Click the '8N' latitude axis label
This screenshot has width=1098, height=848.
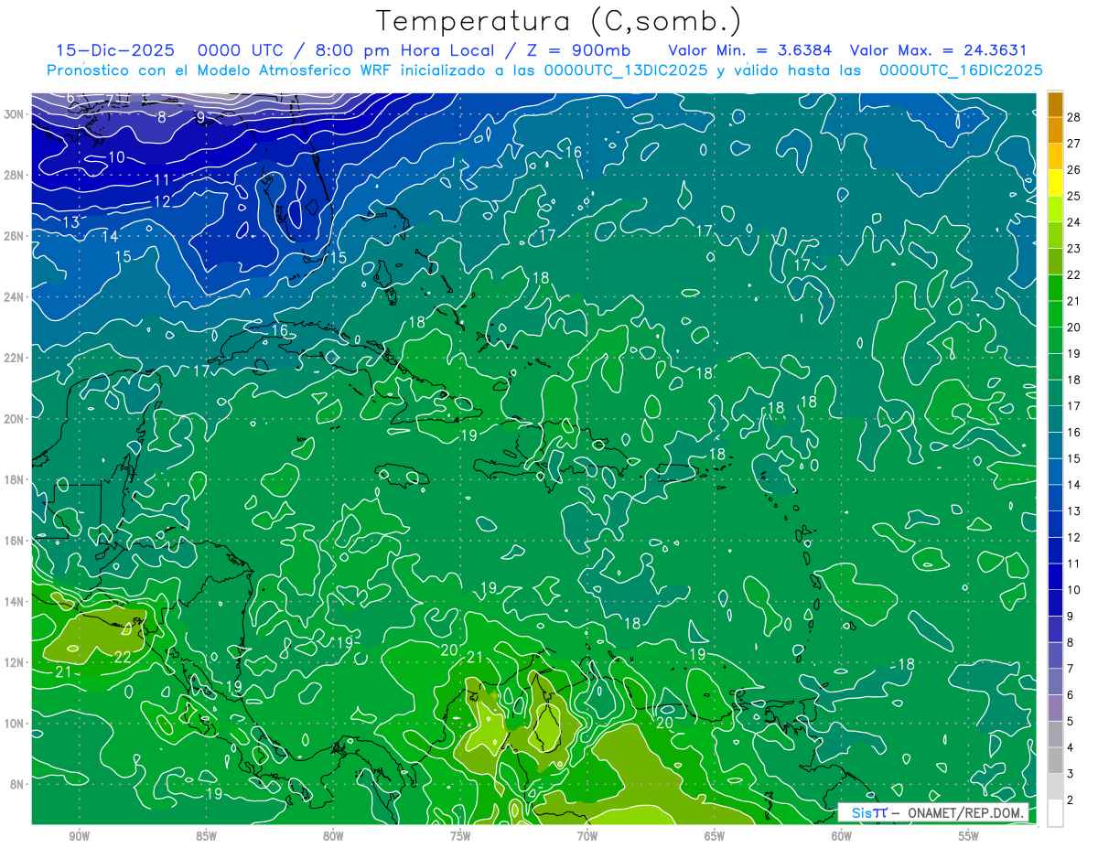point(18,784)
